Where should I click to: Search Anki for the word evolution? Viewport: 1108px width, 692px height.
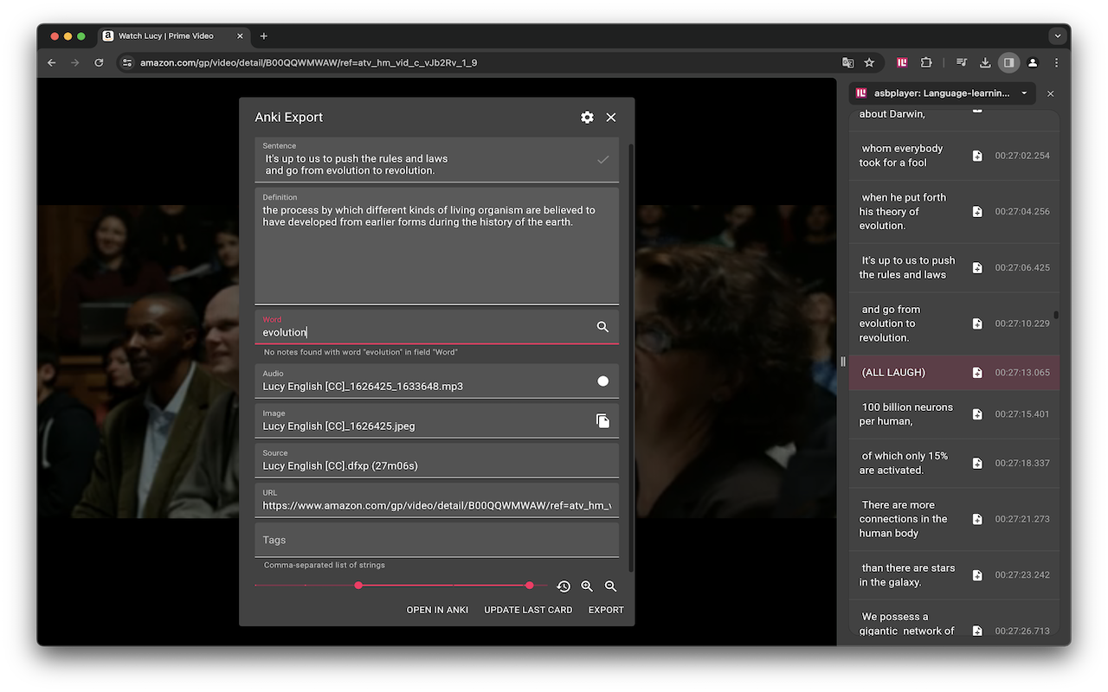(602, 326)
